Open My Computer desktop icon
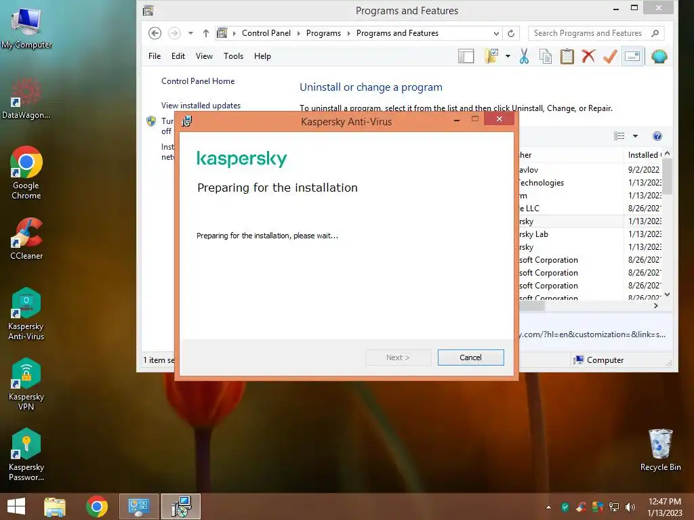This screenshot has height=520, width=694. click(x=26, y=27)
